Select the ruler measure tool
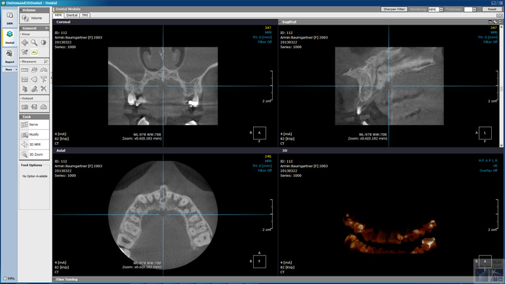 point(25,70)
